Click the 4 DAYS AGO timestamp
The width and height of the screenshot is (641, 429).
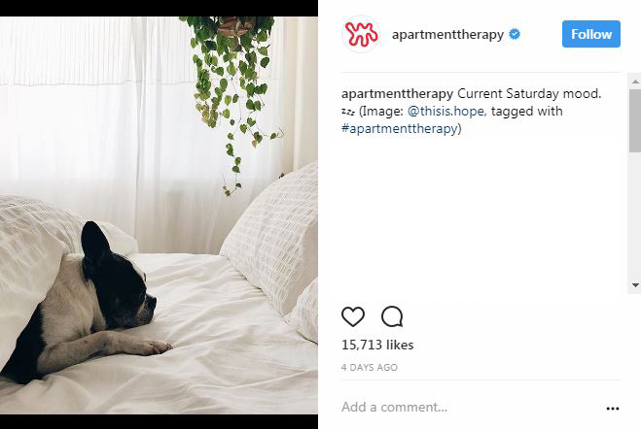[370, 368]
